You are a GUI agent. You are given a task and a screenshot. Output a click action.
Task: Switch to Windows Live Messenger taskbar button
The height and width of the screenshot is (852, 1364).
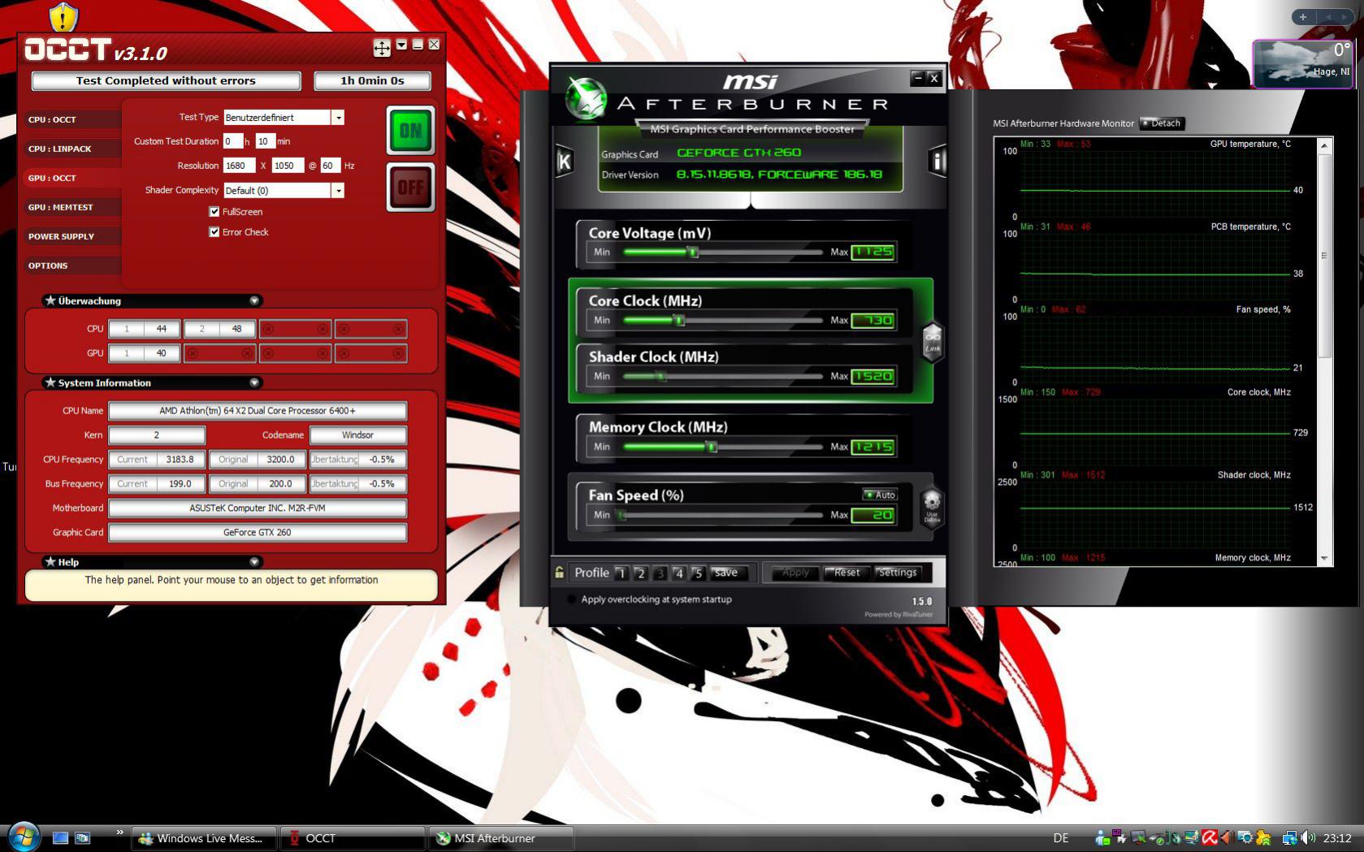click(204, 838)
